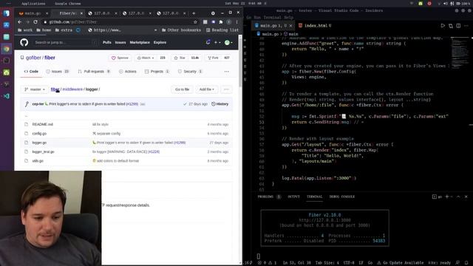Screen dimensions: 473x266
Task: Expand the bookmarks bar overflow arrow
Action: [155, 30]
